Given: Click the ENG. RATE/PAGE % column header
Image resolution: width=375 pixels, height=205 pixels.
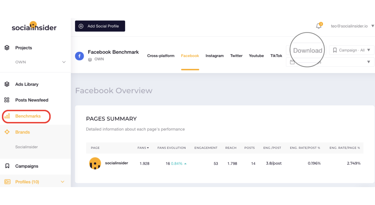Looking at the screenshot, I should tap(345, 148).
